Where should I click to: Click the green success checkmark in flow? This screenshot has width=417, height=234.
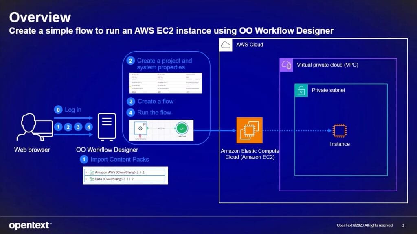coord(182,128)
